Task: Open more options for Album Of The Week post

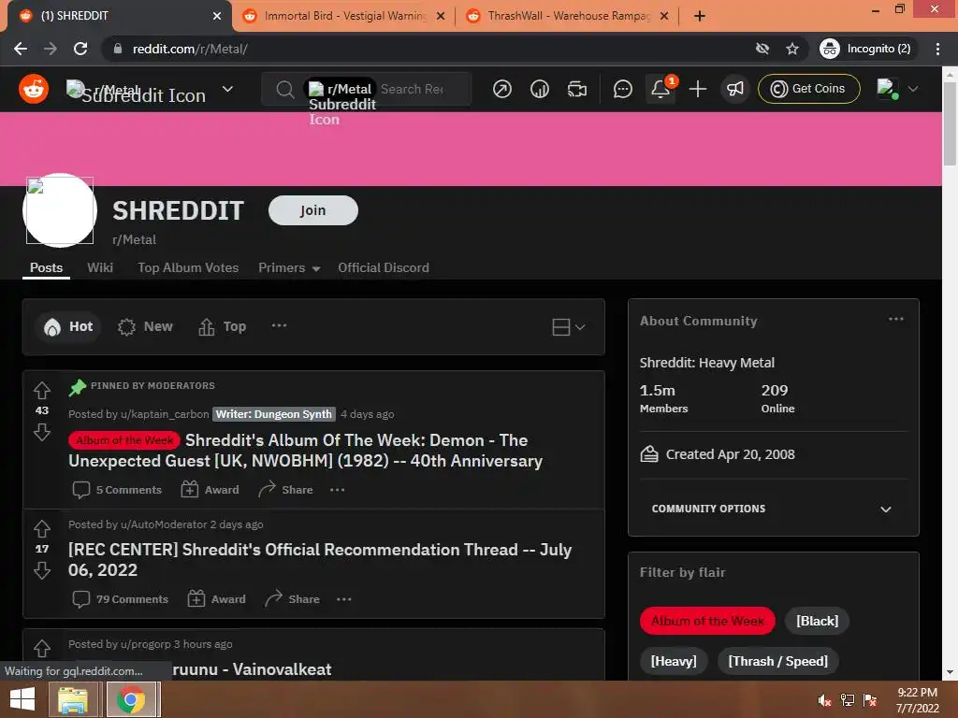Action: (337, 490)
